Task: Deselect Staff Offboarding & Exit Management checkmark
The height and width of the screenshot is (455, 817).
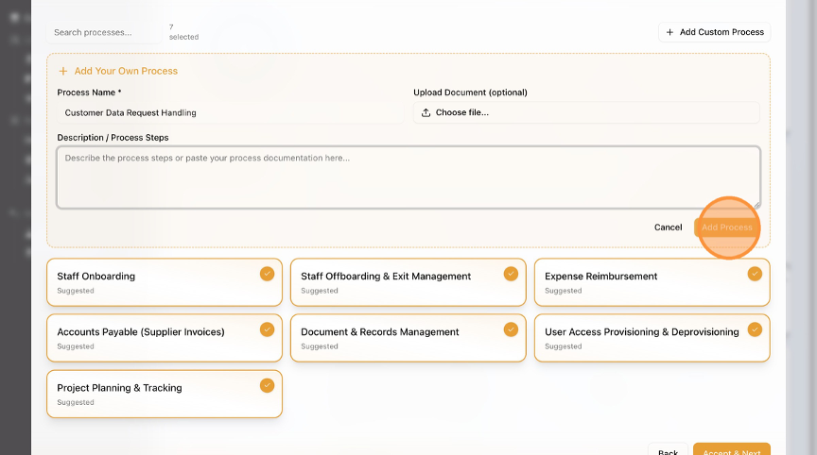Action: 511,274
